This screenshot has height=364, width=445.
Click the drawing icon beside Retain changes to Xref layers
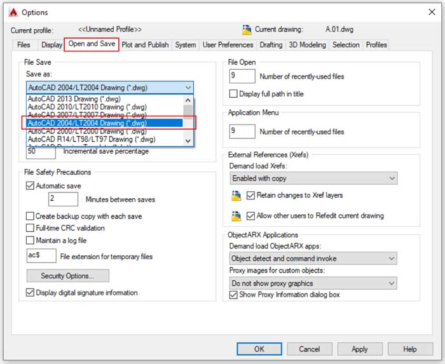coord(236,196)
